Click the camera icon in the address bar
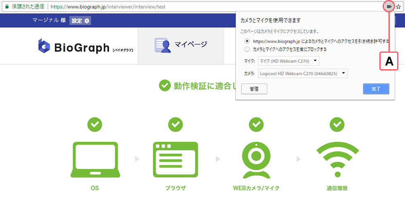 (x=389, y=7)
